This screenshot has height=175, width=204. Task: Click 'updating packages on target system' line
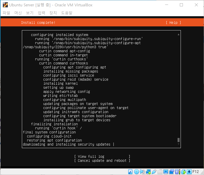78,104
